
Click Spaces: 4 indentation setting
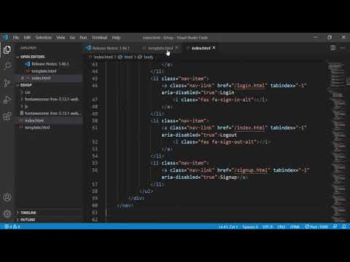[250, 226]
